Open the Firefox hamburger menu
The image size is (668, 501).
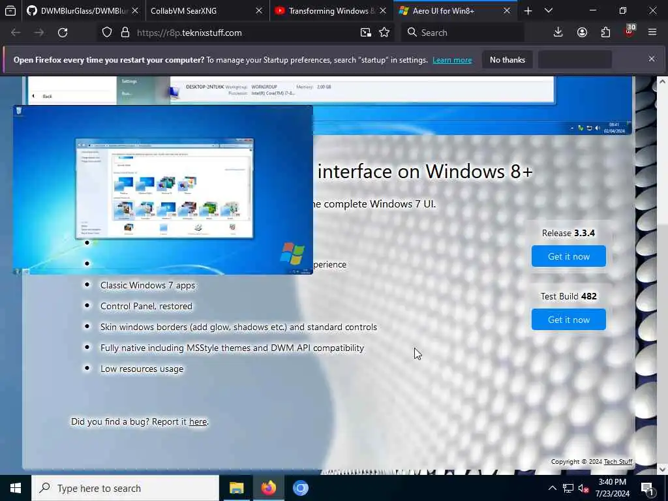pyautogui.click(x=652, y=33)
